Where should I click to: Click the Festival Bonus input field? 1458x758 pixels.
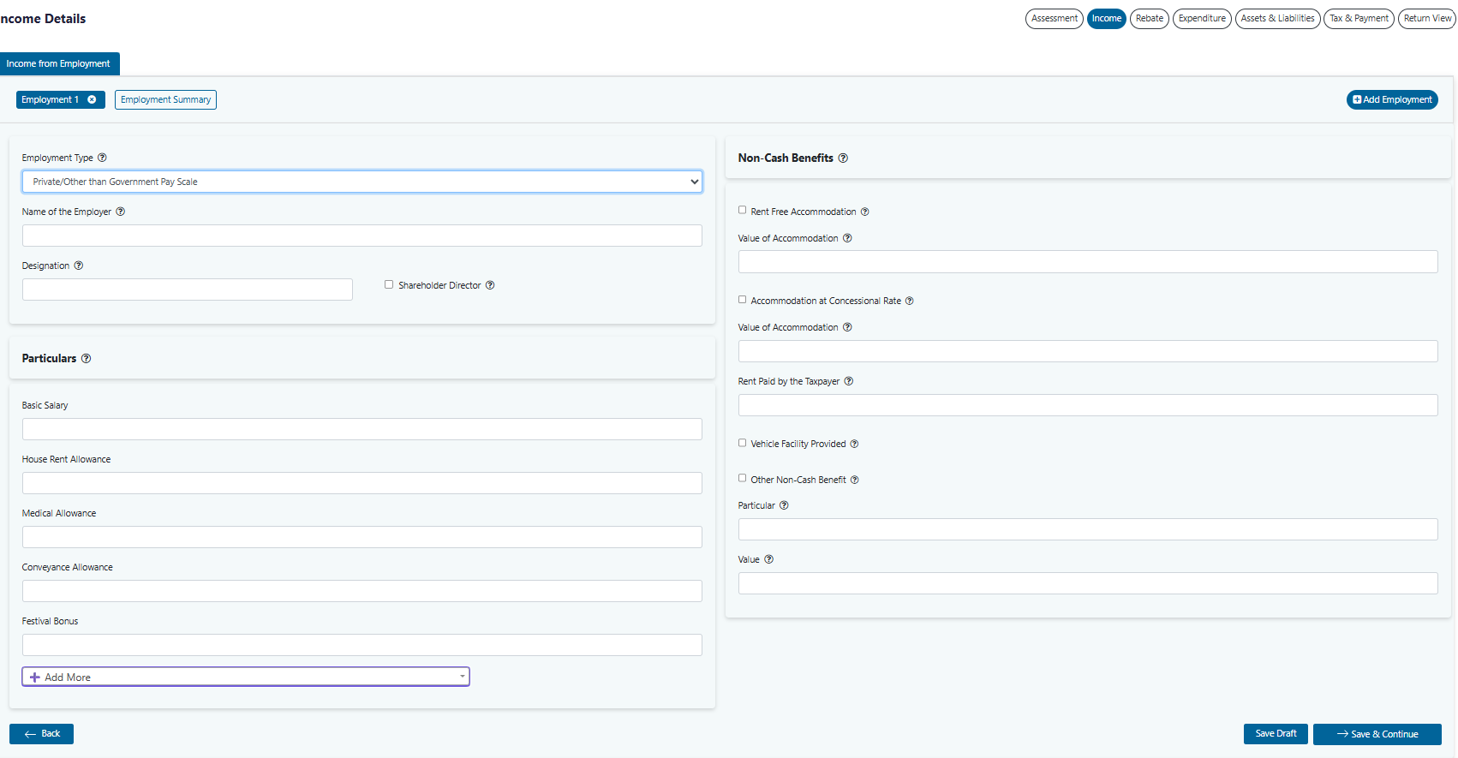click(362, 645)
